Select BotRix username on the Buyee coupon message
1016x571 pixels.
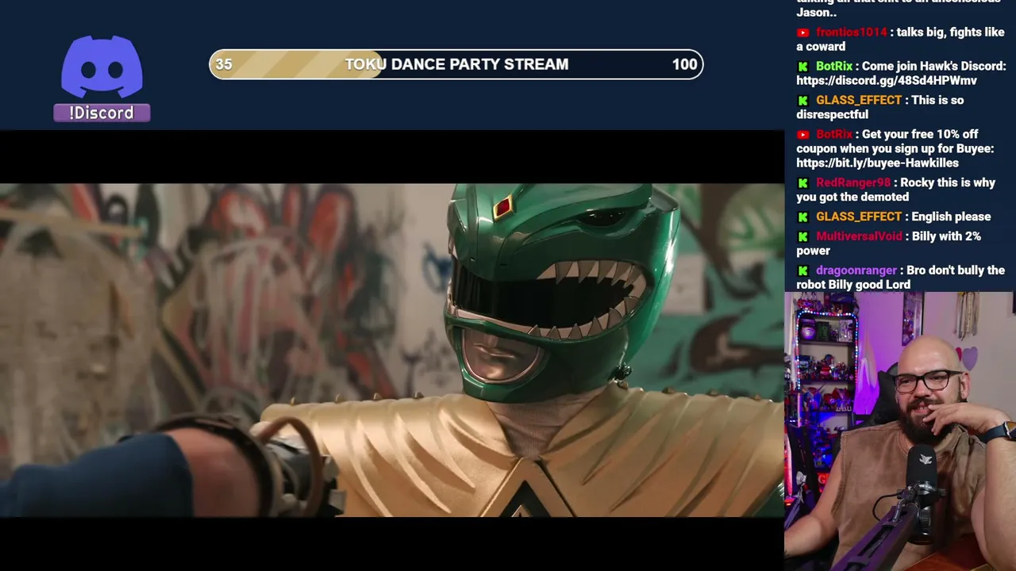834,135
